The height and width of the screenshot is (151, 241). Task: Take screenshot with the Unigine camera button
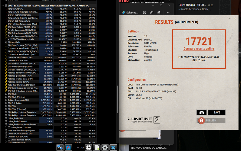tap(202, 112)
